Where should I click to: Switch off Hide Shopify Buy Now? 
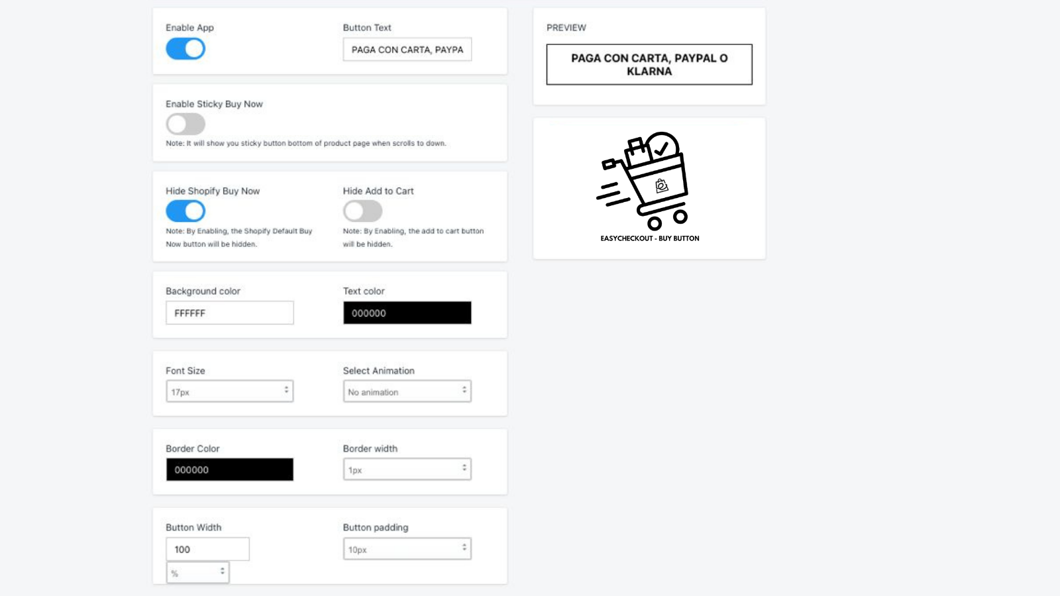point(185,211)
